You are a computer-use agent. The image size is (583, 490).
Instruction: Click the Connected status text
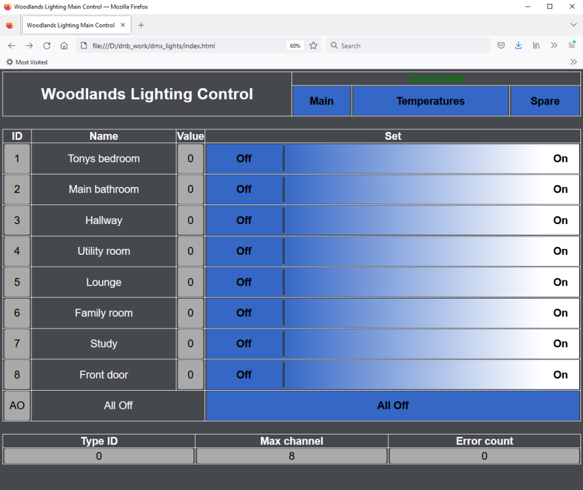(x=436, y=79)
